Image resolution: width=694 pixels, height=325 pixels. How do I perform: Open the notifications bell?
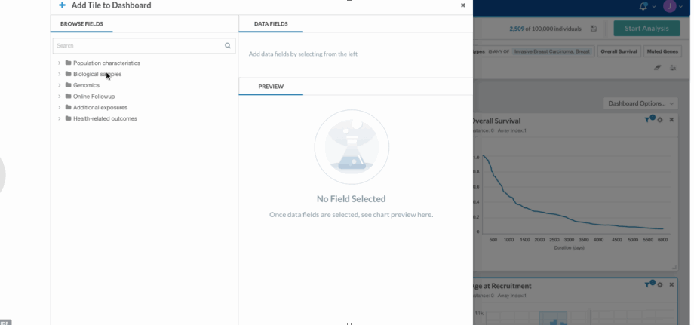[x=643, y=6]
